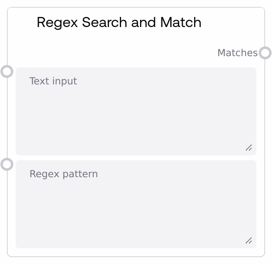
Task: Click the 'Text input' placeholder text
Action: point(53,81)
